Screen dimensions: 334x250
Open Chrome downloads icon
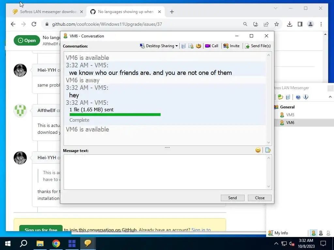pos(290,24)
